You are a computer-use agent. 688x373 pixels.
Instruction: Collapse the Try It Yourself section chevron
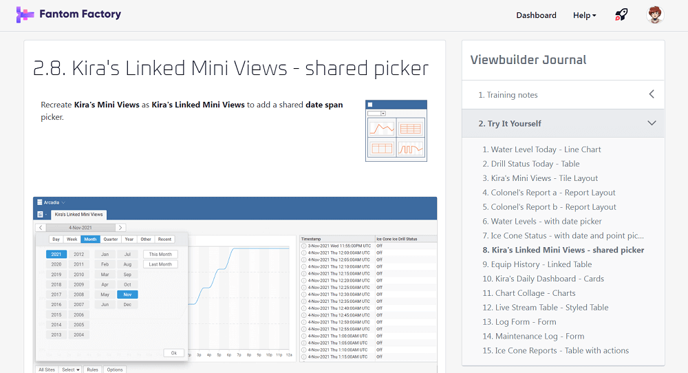point(652,123)
